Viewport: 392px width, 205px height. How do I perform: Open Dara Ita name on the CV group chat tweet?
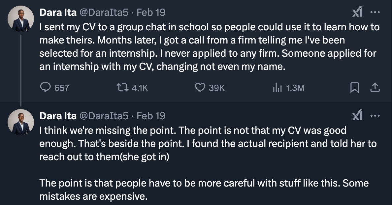tap(58, 13)
